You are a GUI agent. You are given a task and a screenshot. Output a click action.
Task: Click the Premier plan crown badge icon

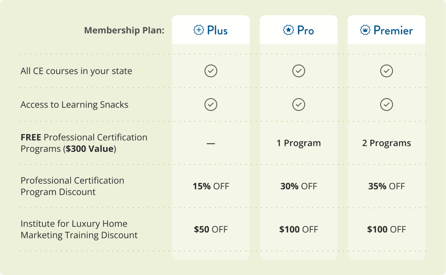pyautogui.click(x=365, y=30)
